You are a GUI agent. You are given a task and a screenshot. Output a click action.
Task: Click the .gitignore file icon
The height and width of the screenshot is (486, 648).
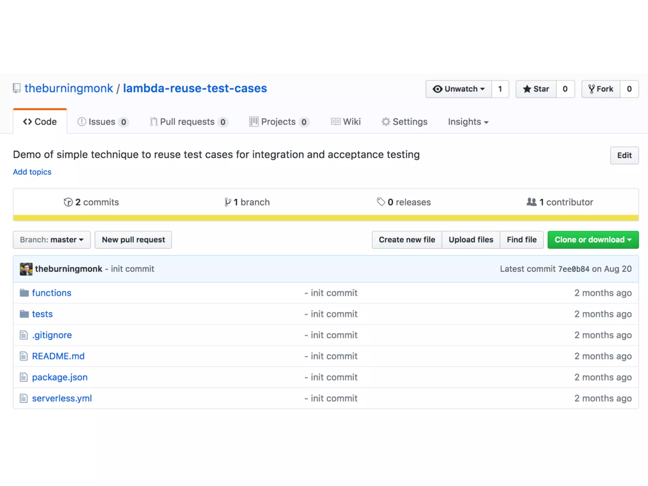coord(24,335)
